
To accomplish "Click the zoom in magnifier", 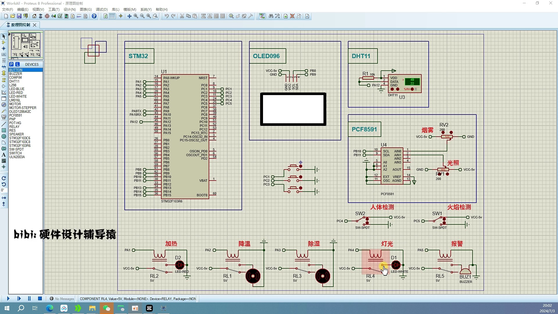I will coord(136,16).
